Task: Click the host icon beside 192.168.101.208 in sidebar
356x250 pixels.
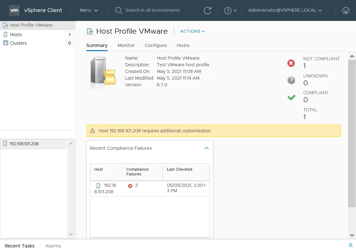Action: (5, 144)
